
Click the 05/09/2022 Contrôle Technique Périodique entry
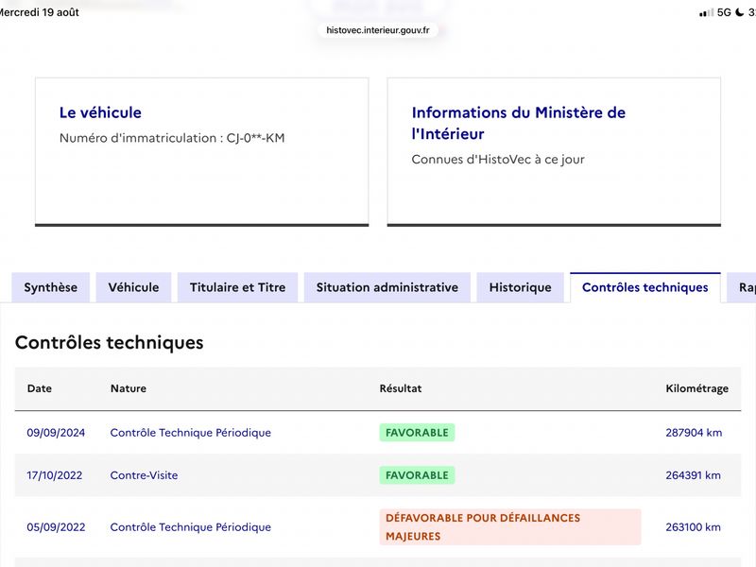[x=191, y=527]
